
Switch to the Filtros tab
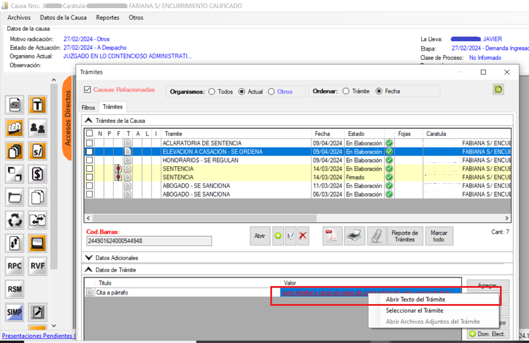(x=88, y=108)
